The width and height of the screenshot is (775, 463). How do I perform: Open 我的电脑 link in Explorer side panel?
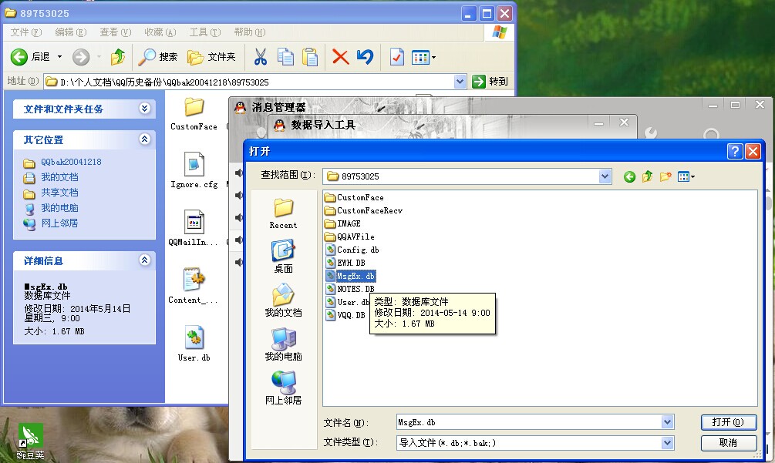(x=59, y=208)
